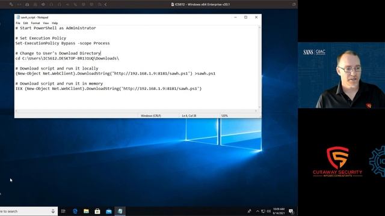Click the 'Set-ExecutionPolicy Bypass -scope Process' line
This screenshot has width=385, height=216.
(63, 43)
